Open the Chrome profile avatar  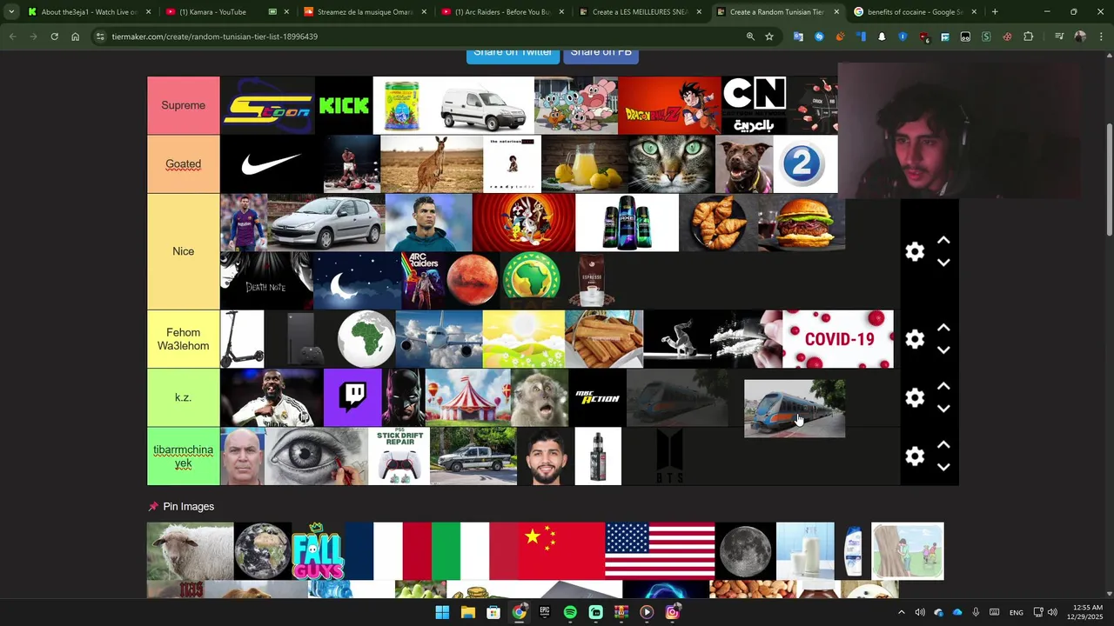1080,37
